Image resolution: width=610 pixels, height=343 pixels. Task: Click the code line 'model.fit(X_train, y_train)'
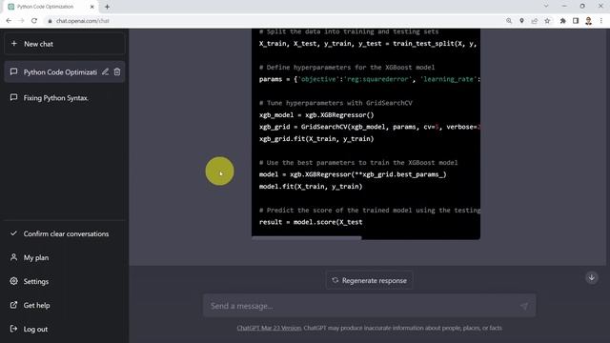pyautogui.click(x=311, y=187)
